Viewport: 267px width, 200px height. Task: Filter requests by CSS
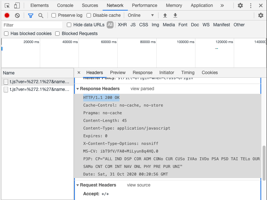click(144, 25)
